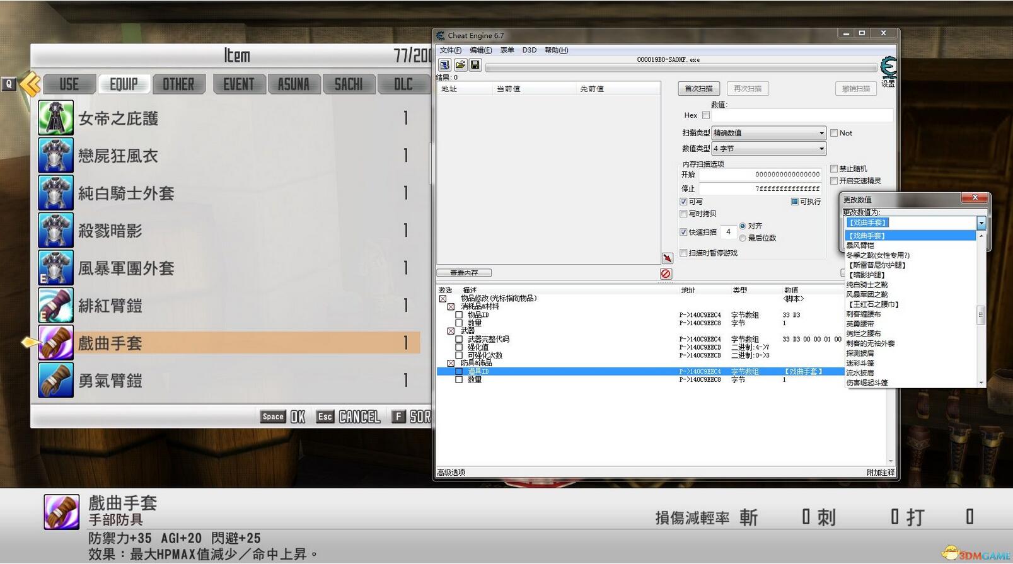1013x564 pixels.
Task: Click the 查看内存 button
Action: click(x=464, y=273)
